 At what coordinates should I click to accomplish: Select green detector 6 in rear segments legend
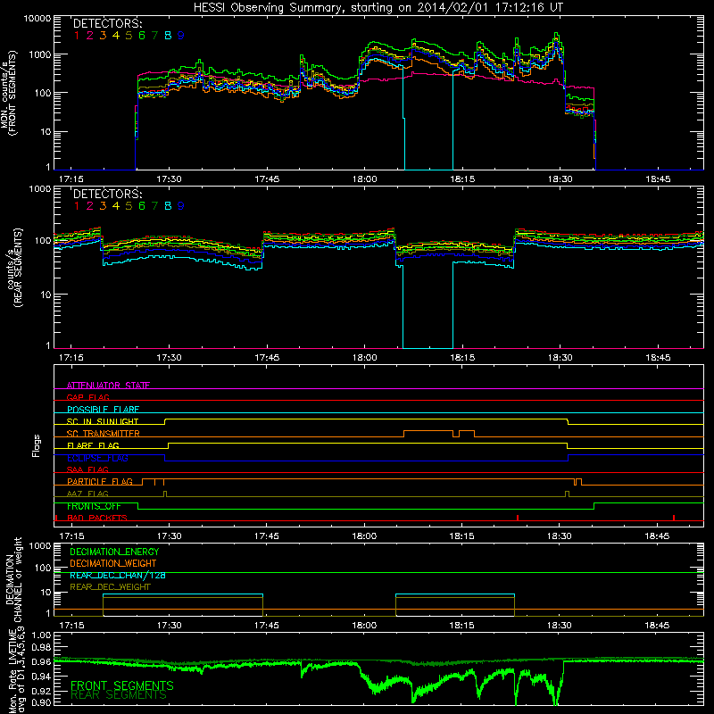[x=142, y=206]
